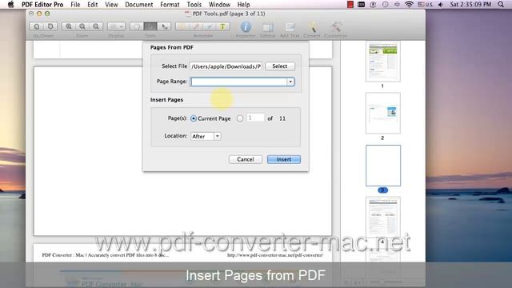
Task: Open the File menu
Action: (x=75, y=5)
